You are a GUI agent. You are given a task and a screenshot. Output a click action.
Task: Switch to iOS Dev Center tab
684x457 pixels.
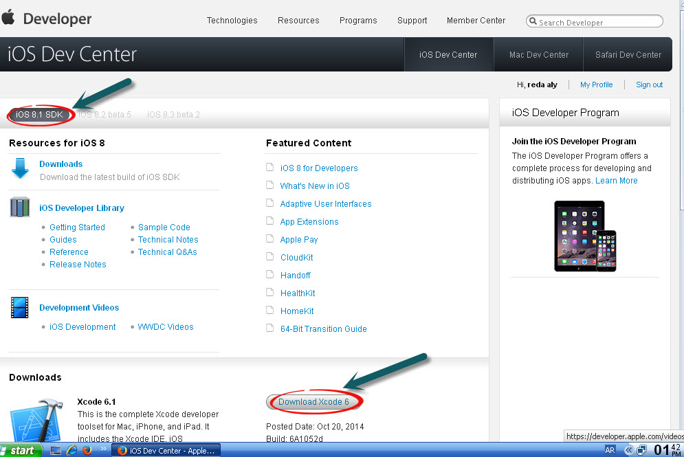448,54
